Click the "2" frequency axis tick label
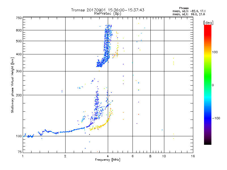The height and width of the screenshot is (170, 227). tap(65, 156)
